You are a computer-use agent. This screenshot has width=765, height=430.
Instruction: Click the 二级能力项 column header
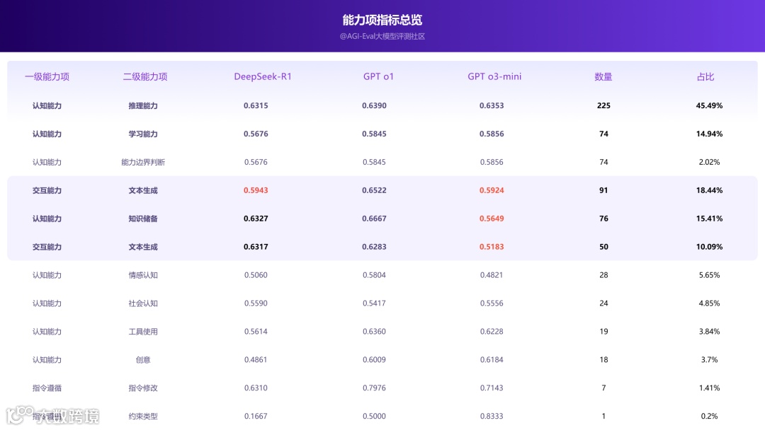[x=145, y=76]
